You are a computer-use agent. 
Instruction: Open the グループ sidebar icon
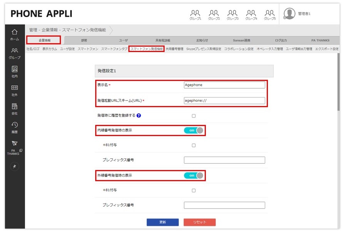(x=14, y=53)
